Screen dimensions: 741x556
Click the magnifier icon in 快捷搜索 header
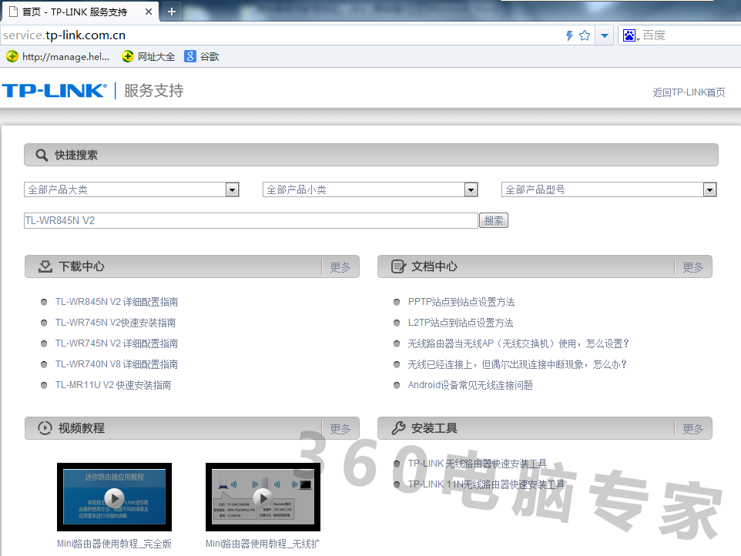coord(42,155)
